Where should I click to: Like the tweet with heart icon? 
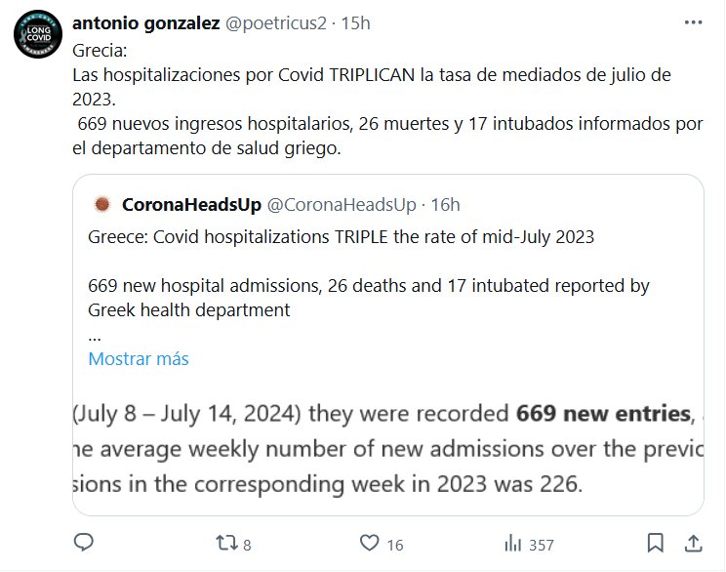pyautogui.click(x=368, y=542)
